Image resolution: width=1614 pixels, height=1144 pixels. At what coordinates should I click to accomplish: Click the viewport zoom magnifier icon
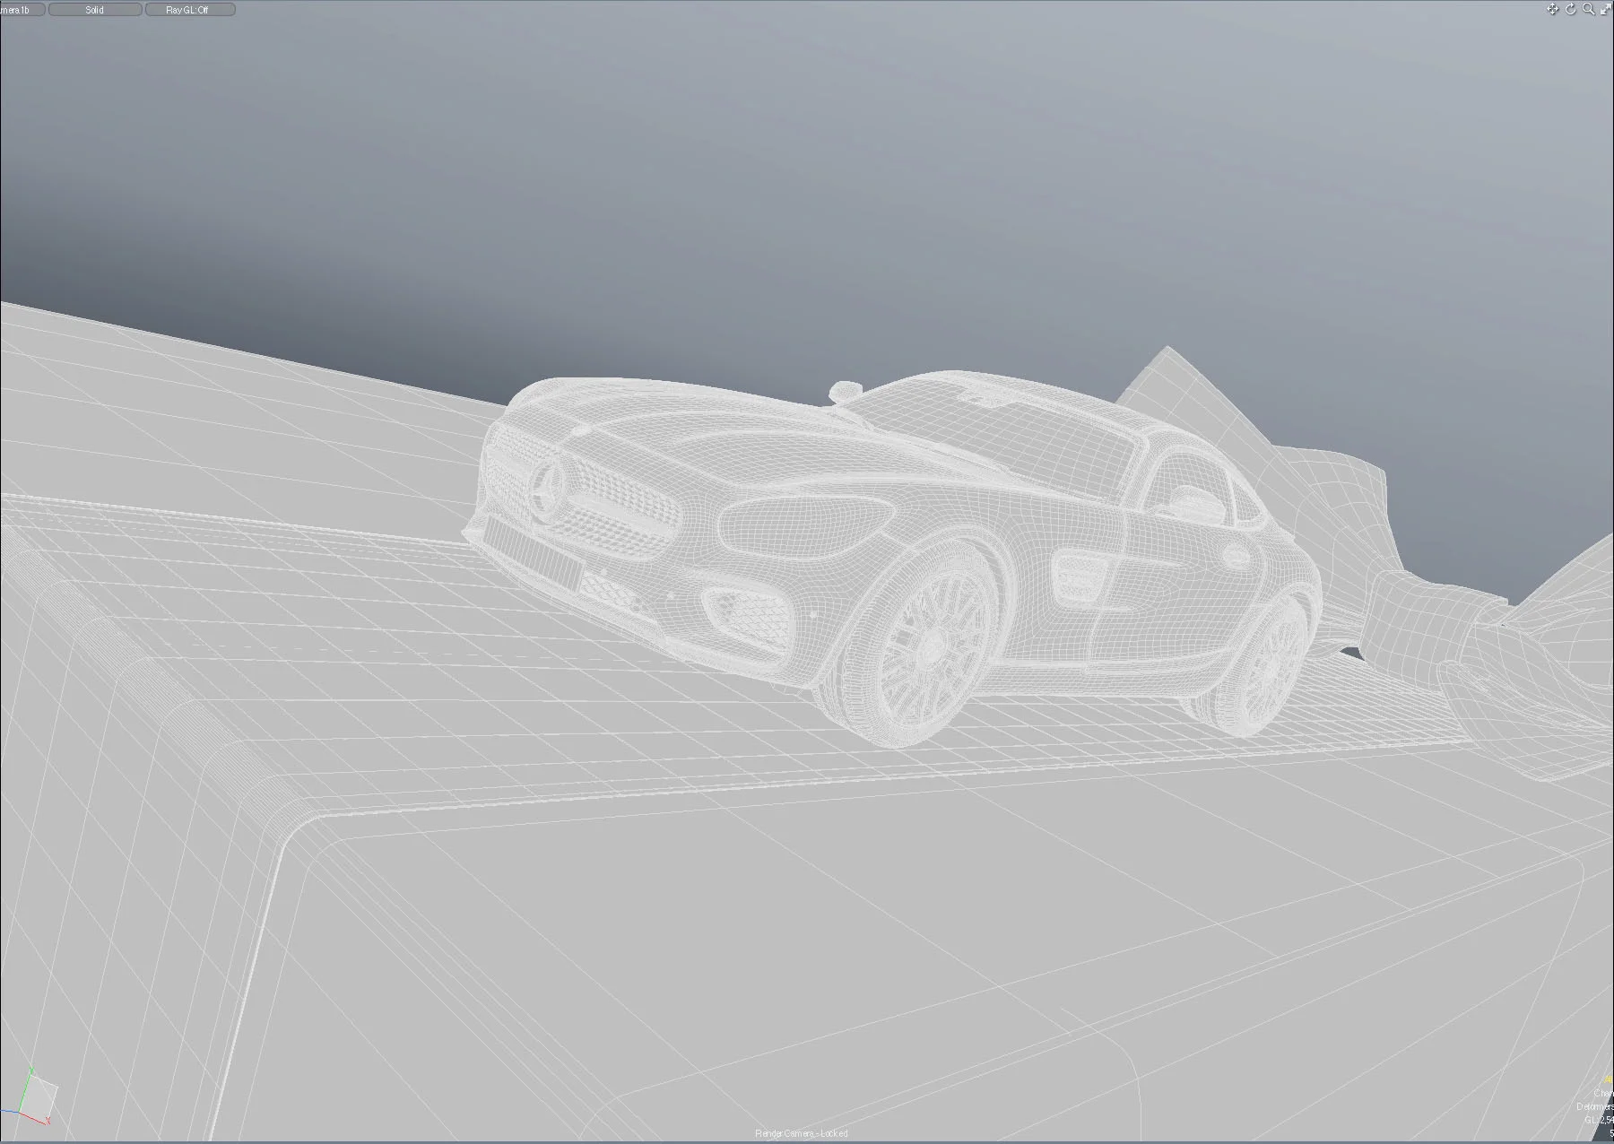(1588, 9)
